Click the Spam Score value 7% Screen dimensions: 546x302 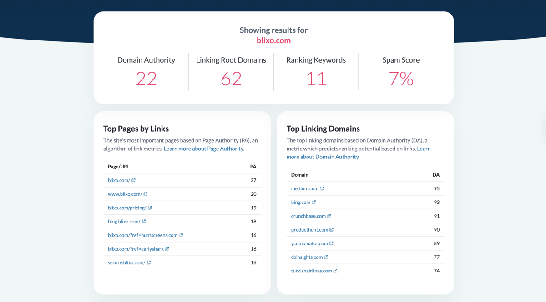pyautogui.click(x=401, y=79)
